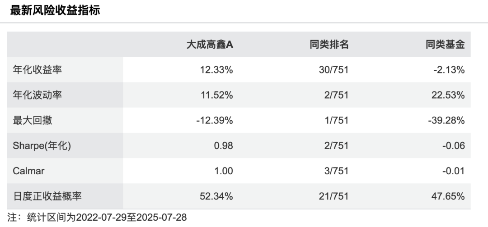The height and width of the screenshot is (227, 488).
Task: Select the 0.98 Sharpe ratio value
Action: pos(224,145)
